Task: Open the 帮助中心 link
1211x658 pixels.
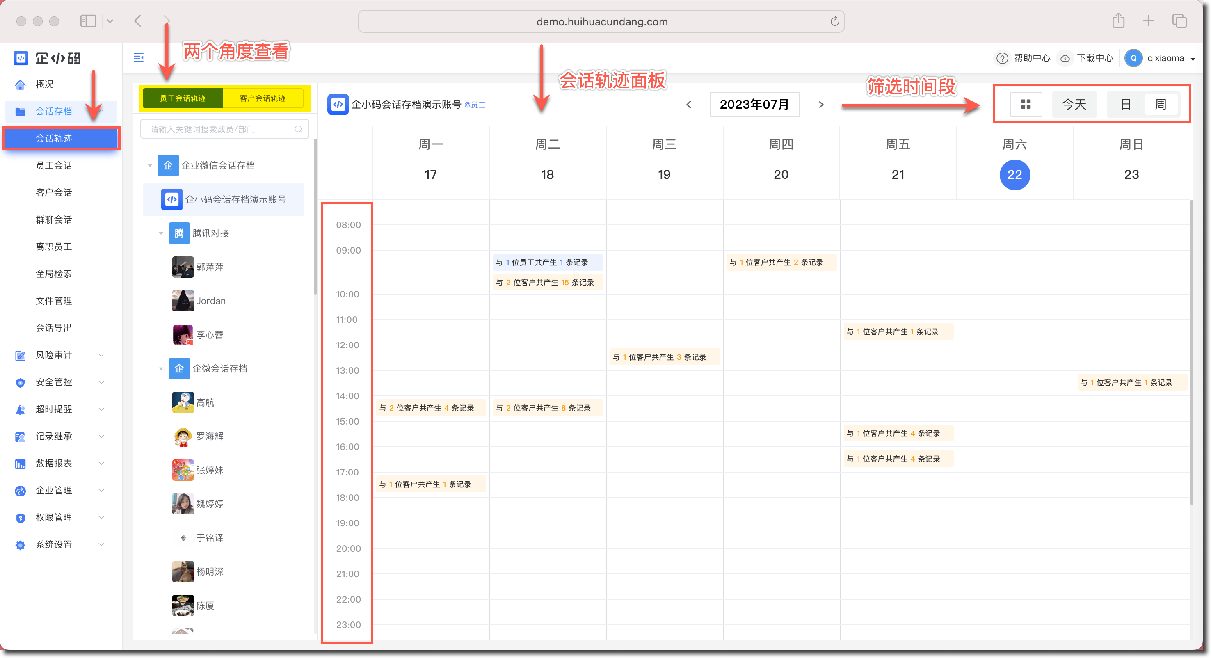Action: point(1032,58)
